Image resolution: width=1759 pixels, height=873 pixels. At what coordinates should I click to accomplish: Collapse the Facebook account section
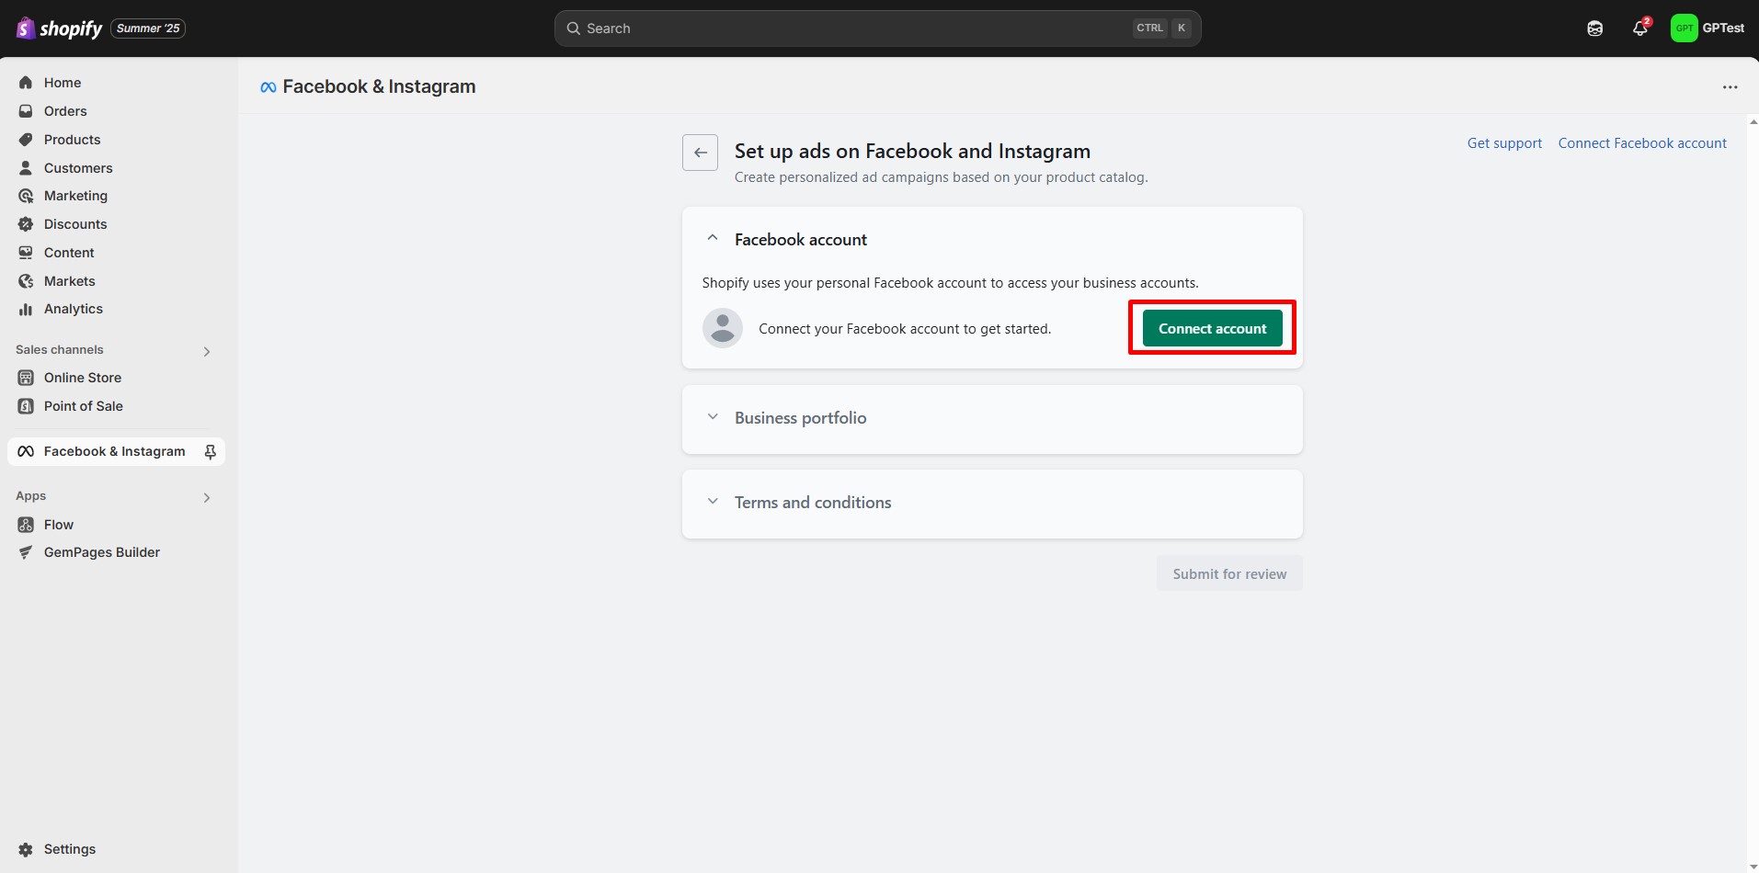click(713, 239)
